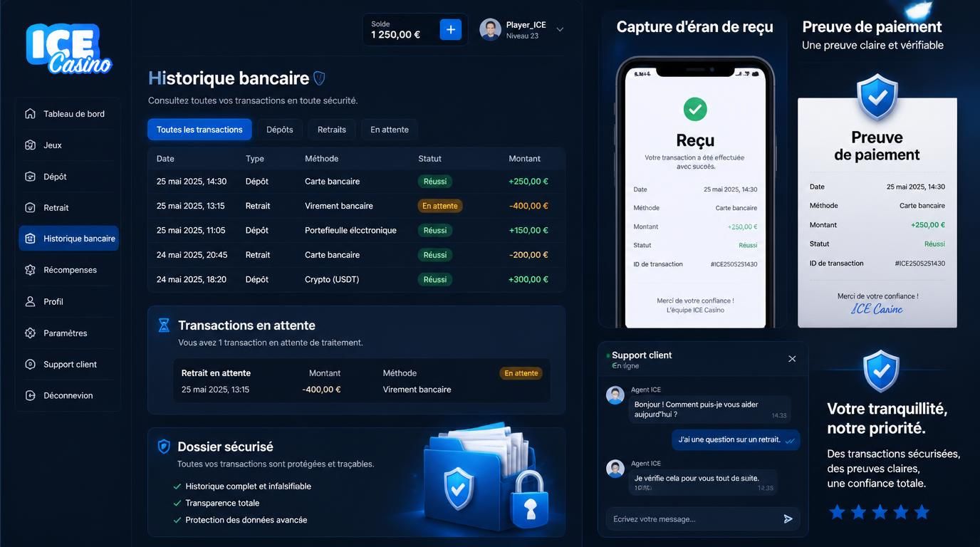Click the Player_ICE avatar picture
Screen dimensions: 980x547
click(490, 29)
